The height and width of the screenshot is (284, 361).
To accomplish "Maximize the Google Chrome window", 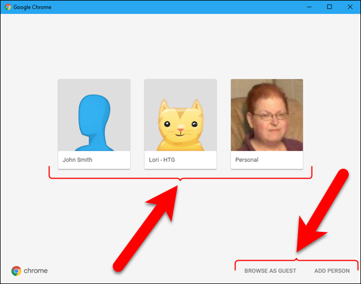I will 329,7.
